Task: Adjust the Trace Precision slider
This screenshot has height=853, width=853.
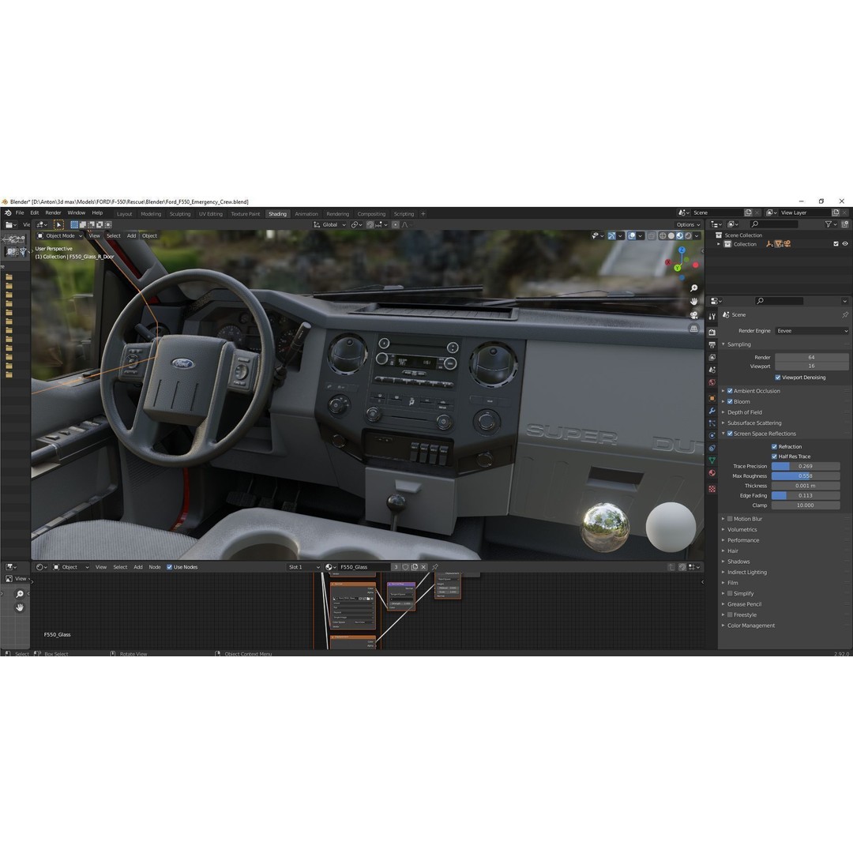Action: 805,466
